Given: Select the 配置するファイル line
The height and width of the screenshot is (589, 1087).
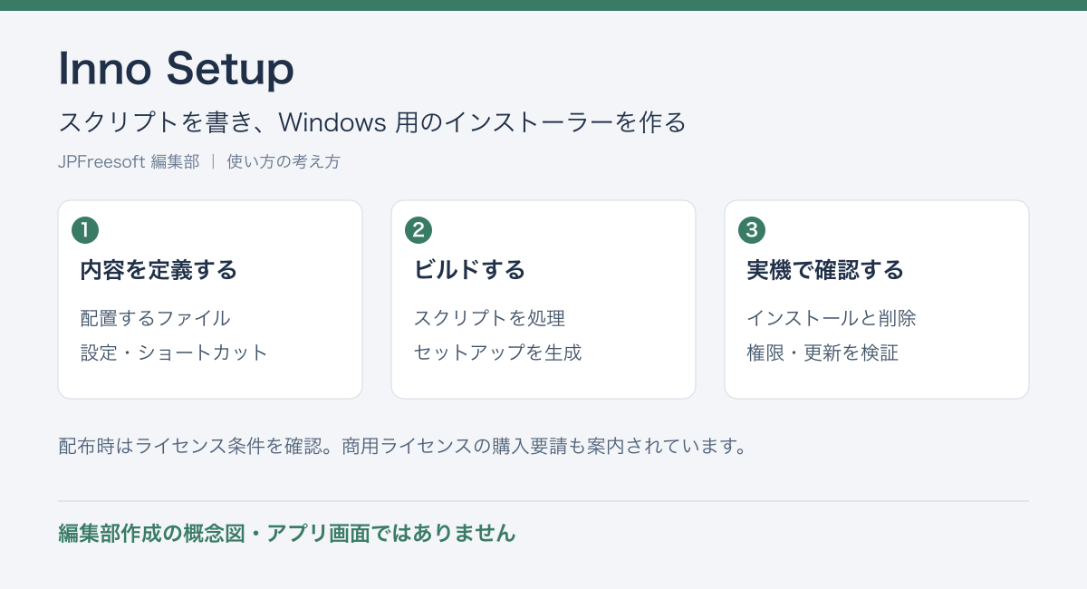Looking at the screenshot, I should (155, 318).
